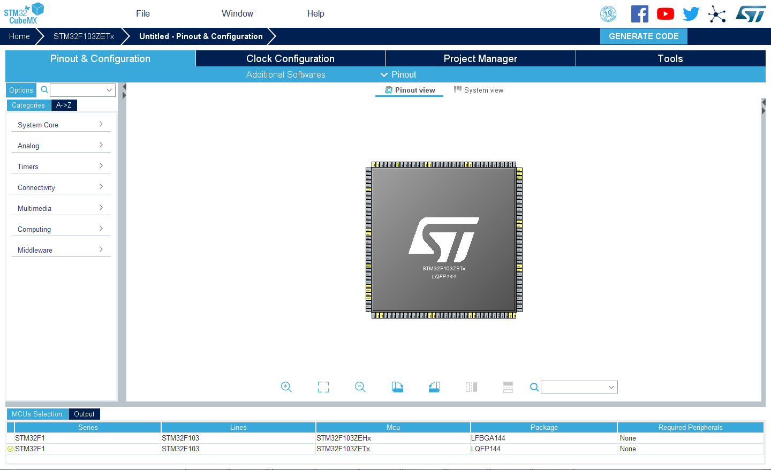The height and width of the screenshot is (470, 771).
Task: Click the vertical split view toolbar icon
Action: point(471,387)
